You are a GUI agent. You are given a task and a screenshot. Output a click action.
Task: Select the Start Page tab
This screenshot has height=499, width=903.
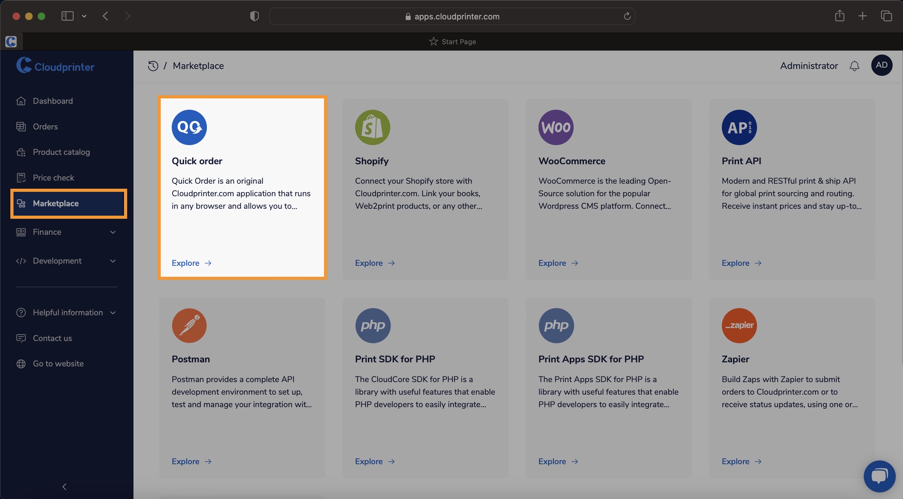click(452, 42)
